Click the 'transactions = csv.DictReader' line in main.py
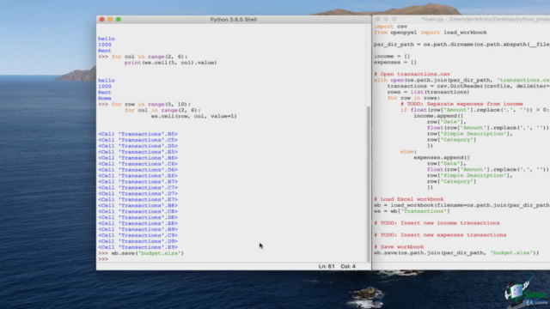This screenshot has width=550, height=309. (x=468, y=86)
